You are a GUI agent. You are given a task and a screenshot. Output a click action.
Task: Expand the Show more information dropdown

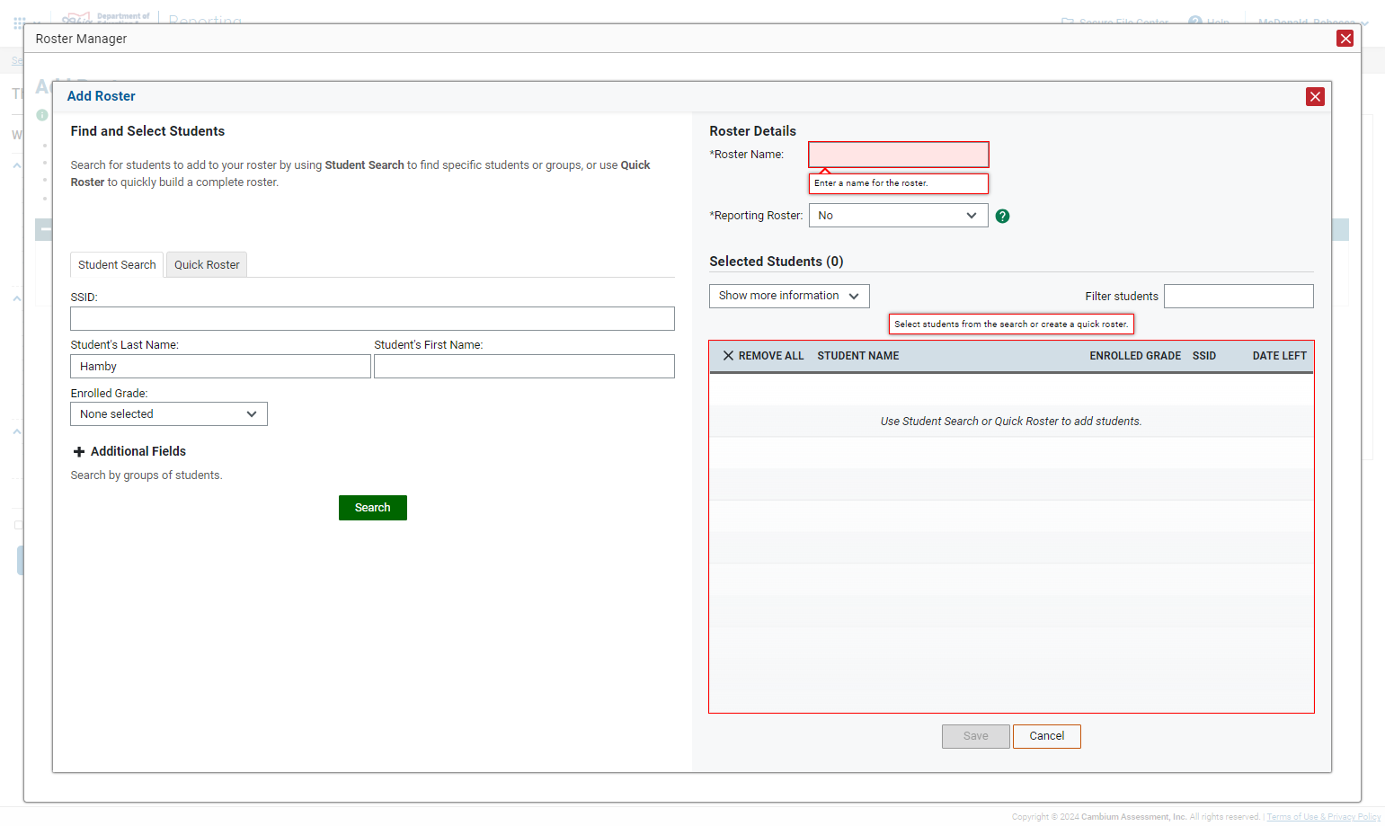pos(789,296)
